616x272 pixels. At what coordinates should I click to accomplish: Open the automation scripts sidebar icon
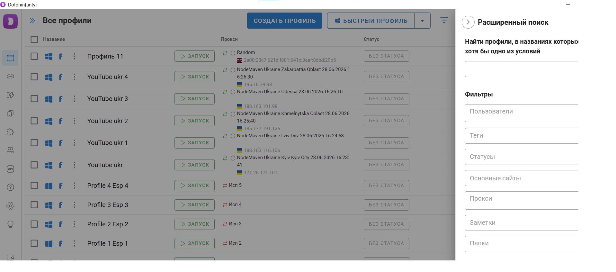[10, 95]
